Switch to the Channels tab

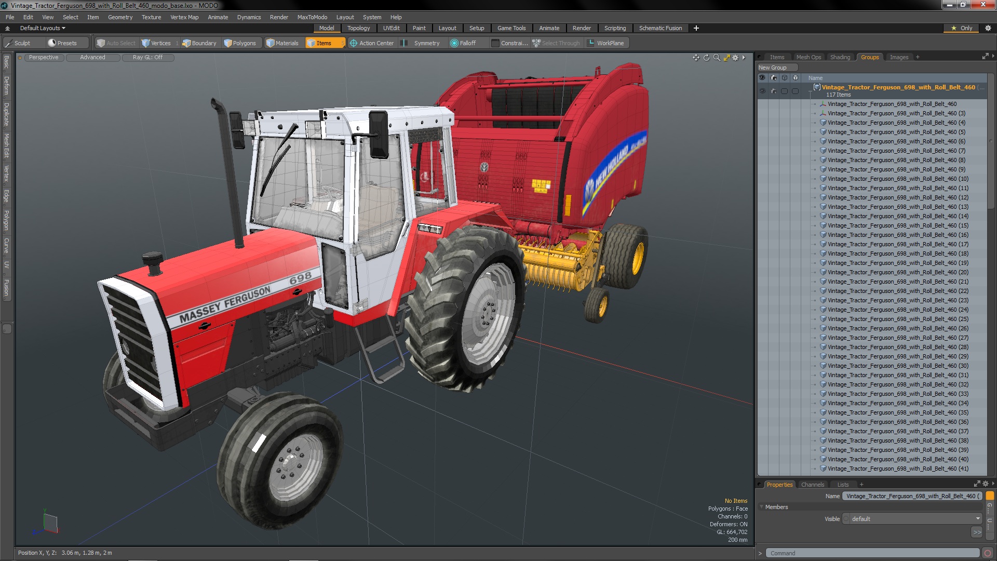coord(812,485)
